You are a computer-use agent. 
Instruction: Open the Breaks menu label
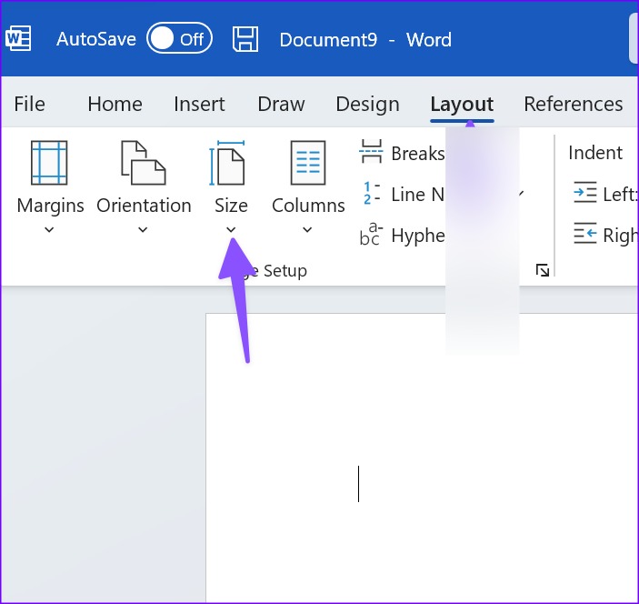(x=418, y=154)
